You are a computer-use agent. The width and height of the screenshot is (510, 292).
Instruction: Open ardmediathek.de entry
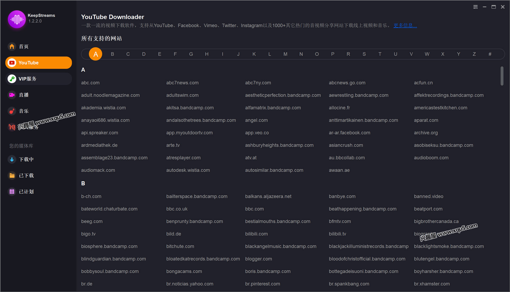[99, 145]
